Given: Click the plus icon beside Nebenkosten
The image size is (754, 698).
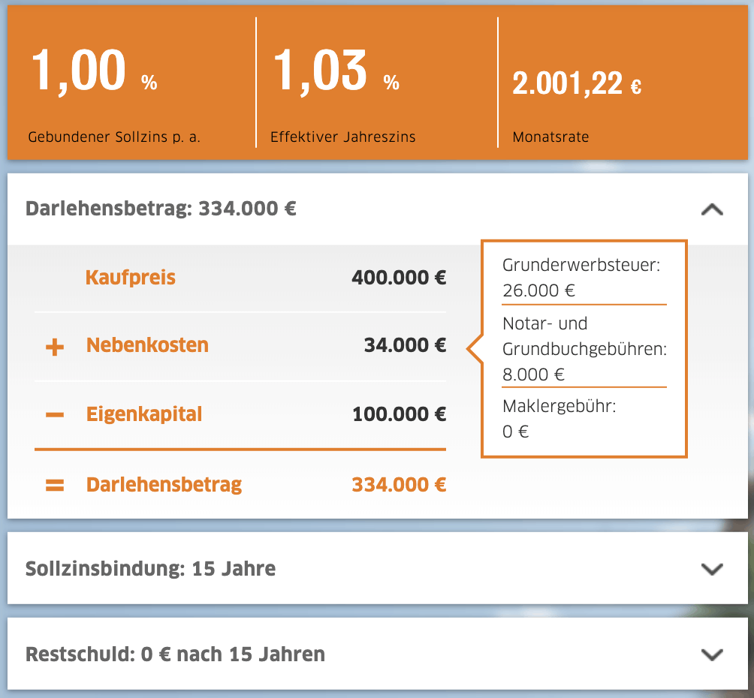Looking at the screenshot, I should point(54,347).
